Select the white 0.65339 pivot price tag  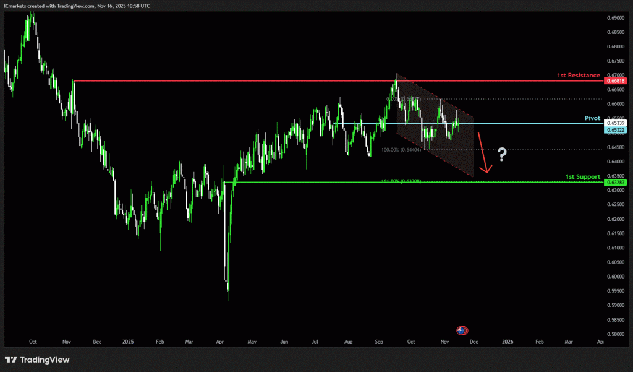(614, 123)
